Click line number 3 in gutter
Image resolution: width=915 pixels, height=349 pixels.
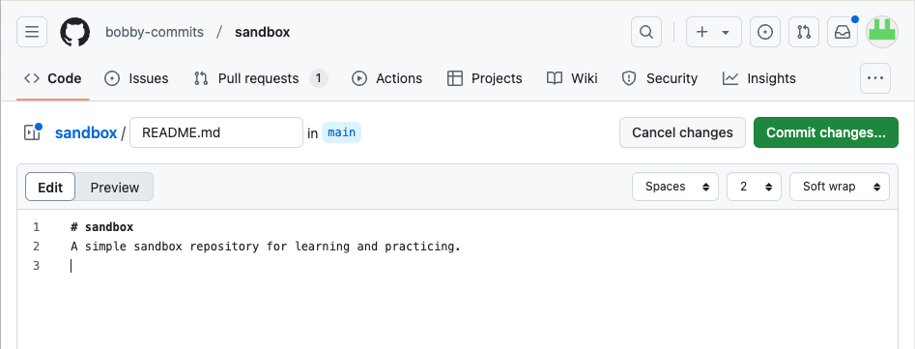point(36,266)
